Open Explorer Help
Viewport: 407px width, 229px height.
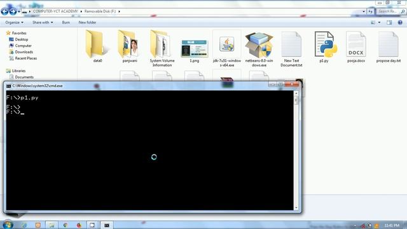coord(400,23)
